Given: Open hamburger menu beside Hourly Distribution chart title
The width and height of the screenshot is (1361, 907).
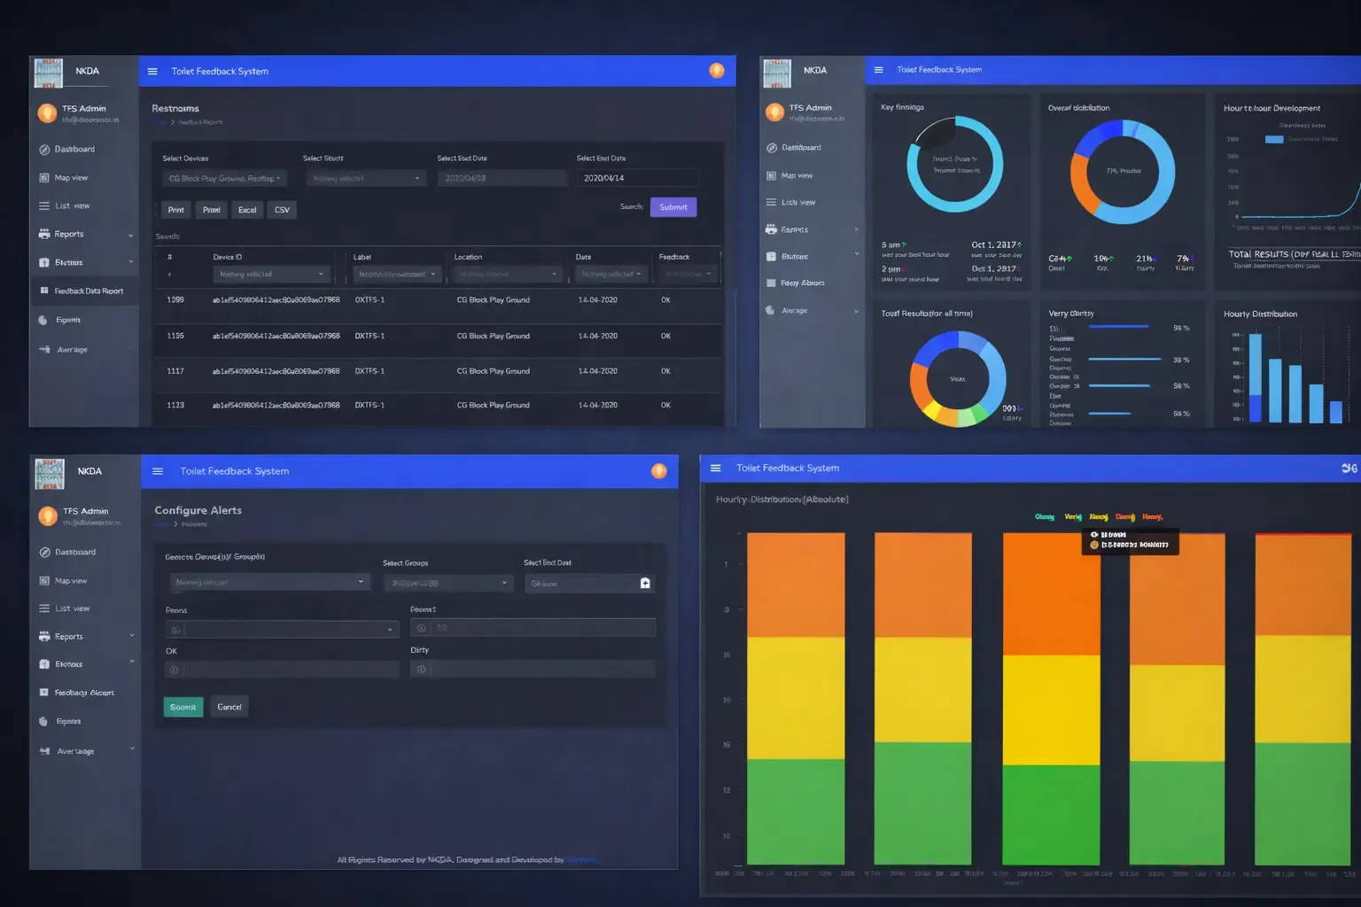Looking at the screenshot, I should (715, 469).
